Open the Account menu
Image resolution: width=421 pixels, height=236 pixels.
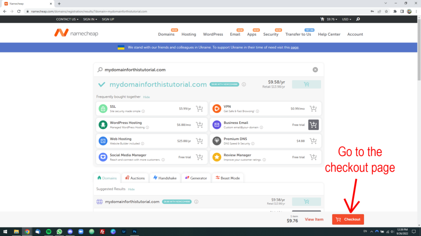[355, 34]
